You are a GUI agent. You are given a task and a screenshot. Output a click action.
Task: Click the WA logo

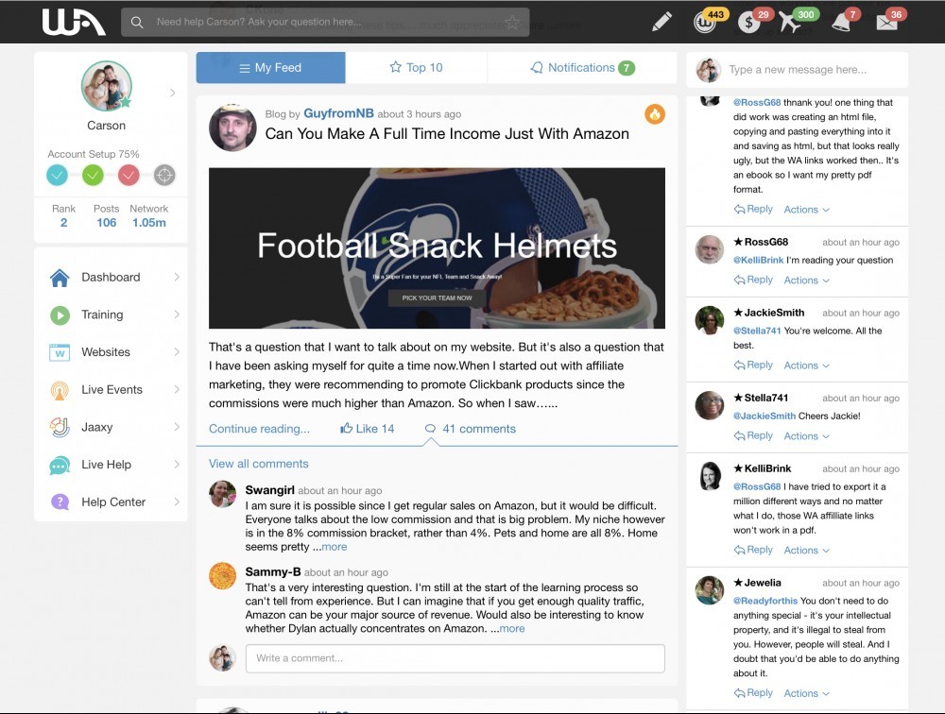click(74, 23)
